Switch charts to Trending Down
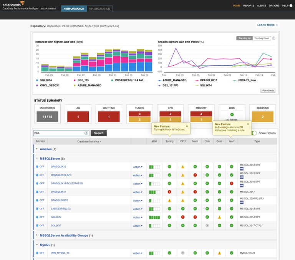This screenshot has width=295, height=260. pyautogui.click(x=262, y=38)
